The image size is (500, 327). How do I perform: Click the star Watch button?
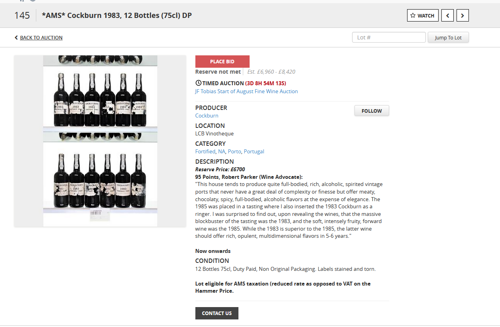pyautogui.click(x=423, y=16)
